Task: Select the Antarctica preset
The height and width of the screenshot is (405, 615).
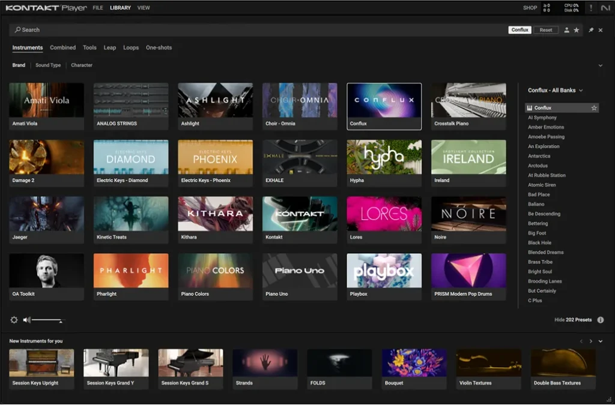Action: pos(539,156)
